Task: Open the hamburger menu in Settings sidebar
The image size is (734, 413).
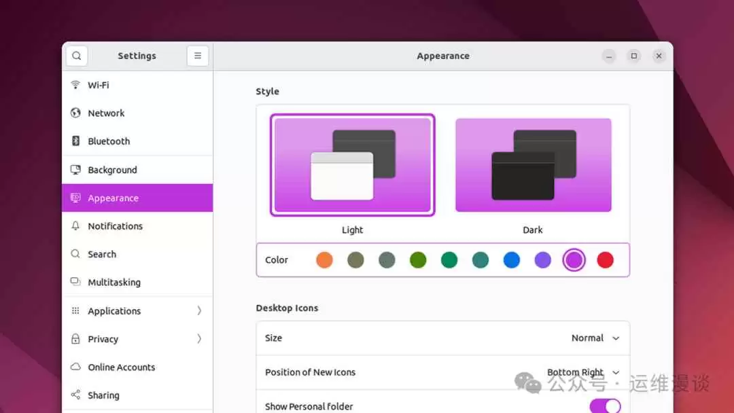Action: [197, 56]
